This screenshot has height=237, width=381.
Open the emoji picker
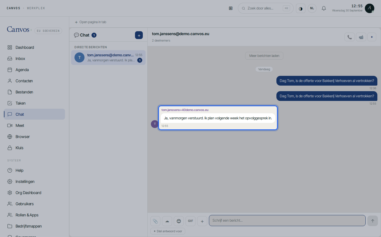tap(179, 221)
